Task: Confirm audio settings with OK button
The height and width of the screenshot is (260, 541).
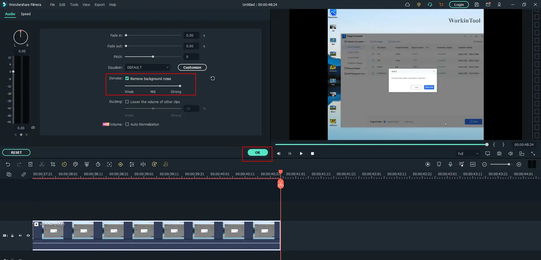Action: (x=258, y=152)
